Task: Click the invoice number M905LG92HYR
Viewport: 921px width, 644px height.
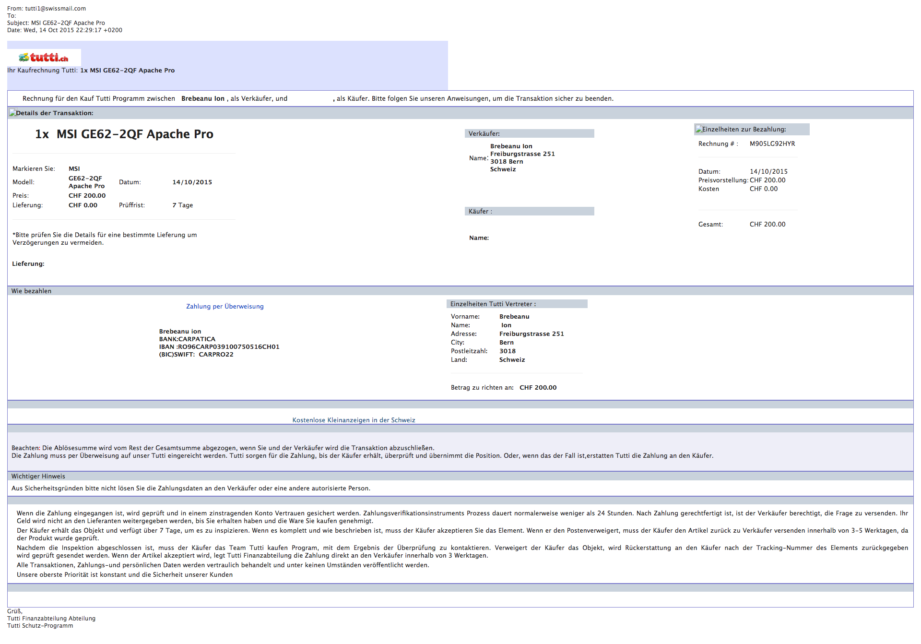Action: 772,144
